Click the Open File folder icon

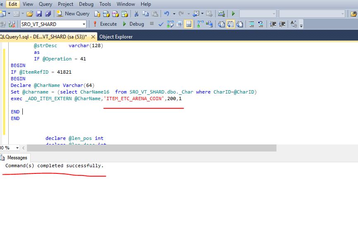pos(30,14)
